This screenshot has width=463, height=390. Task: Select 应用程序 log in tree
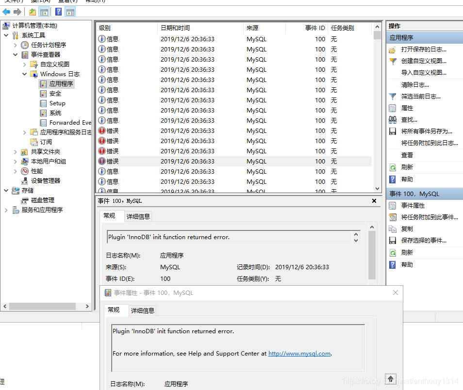[x=61, y=84]
